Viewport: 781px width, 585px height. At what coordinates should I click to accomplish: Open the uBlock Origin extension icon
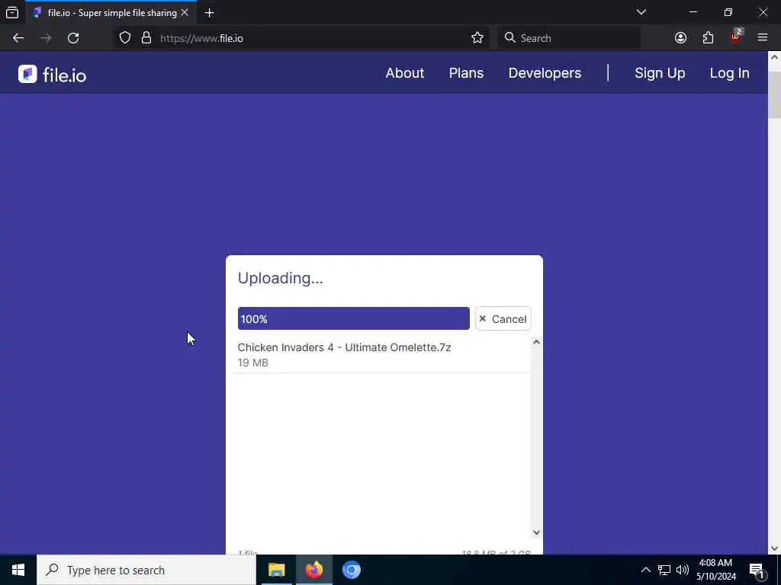(735, 37)
